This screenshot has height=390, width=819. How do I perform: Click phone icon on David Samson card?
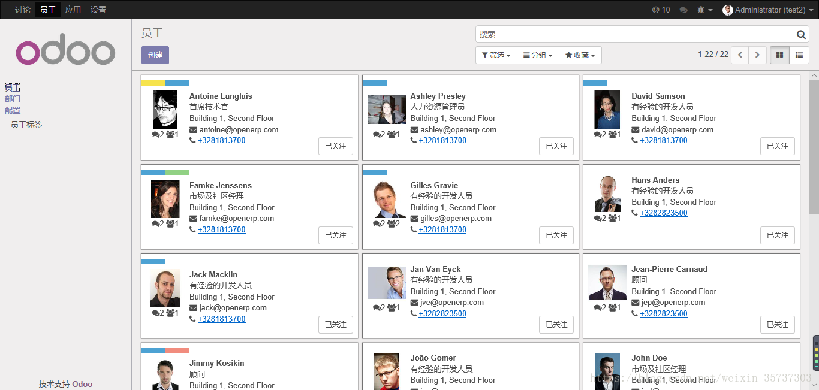tap(634, 141)
